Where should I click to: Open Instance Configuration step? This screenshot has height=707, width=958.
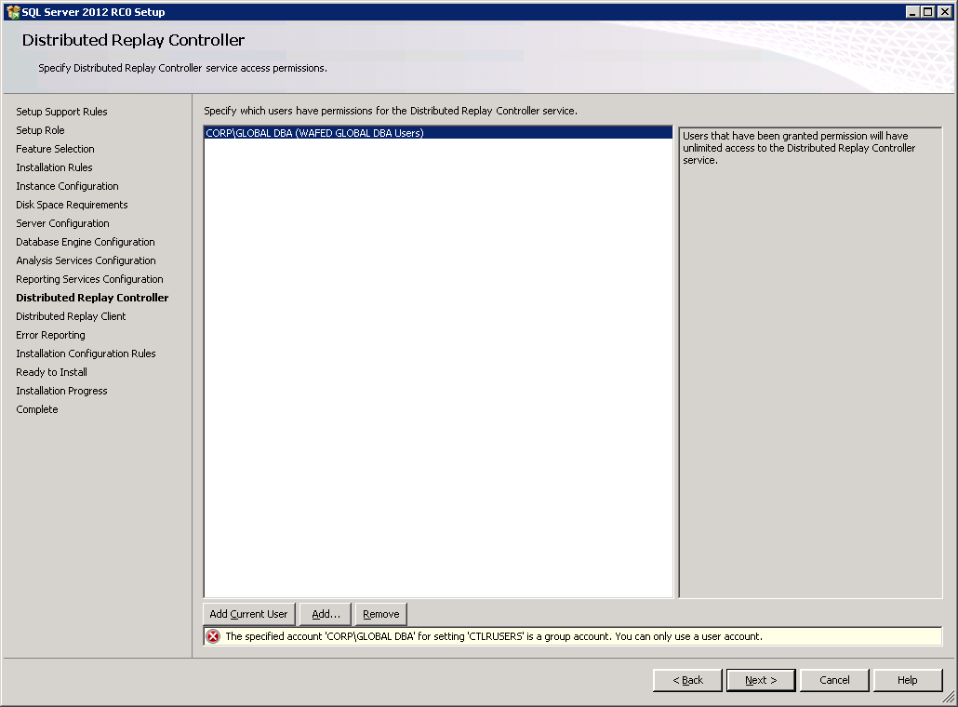pos(67,186)
